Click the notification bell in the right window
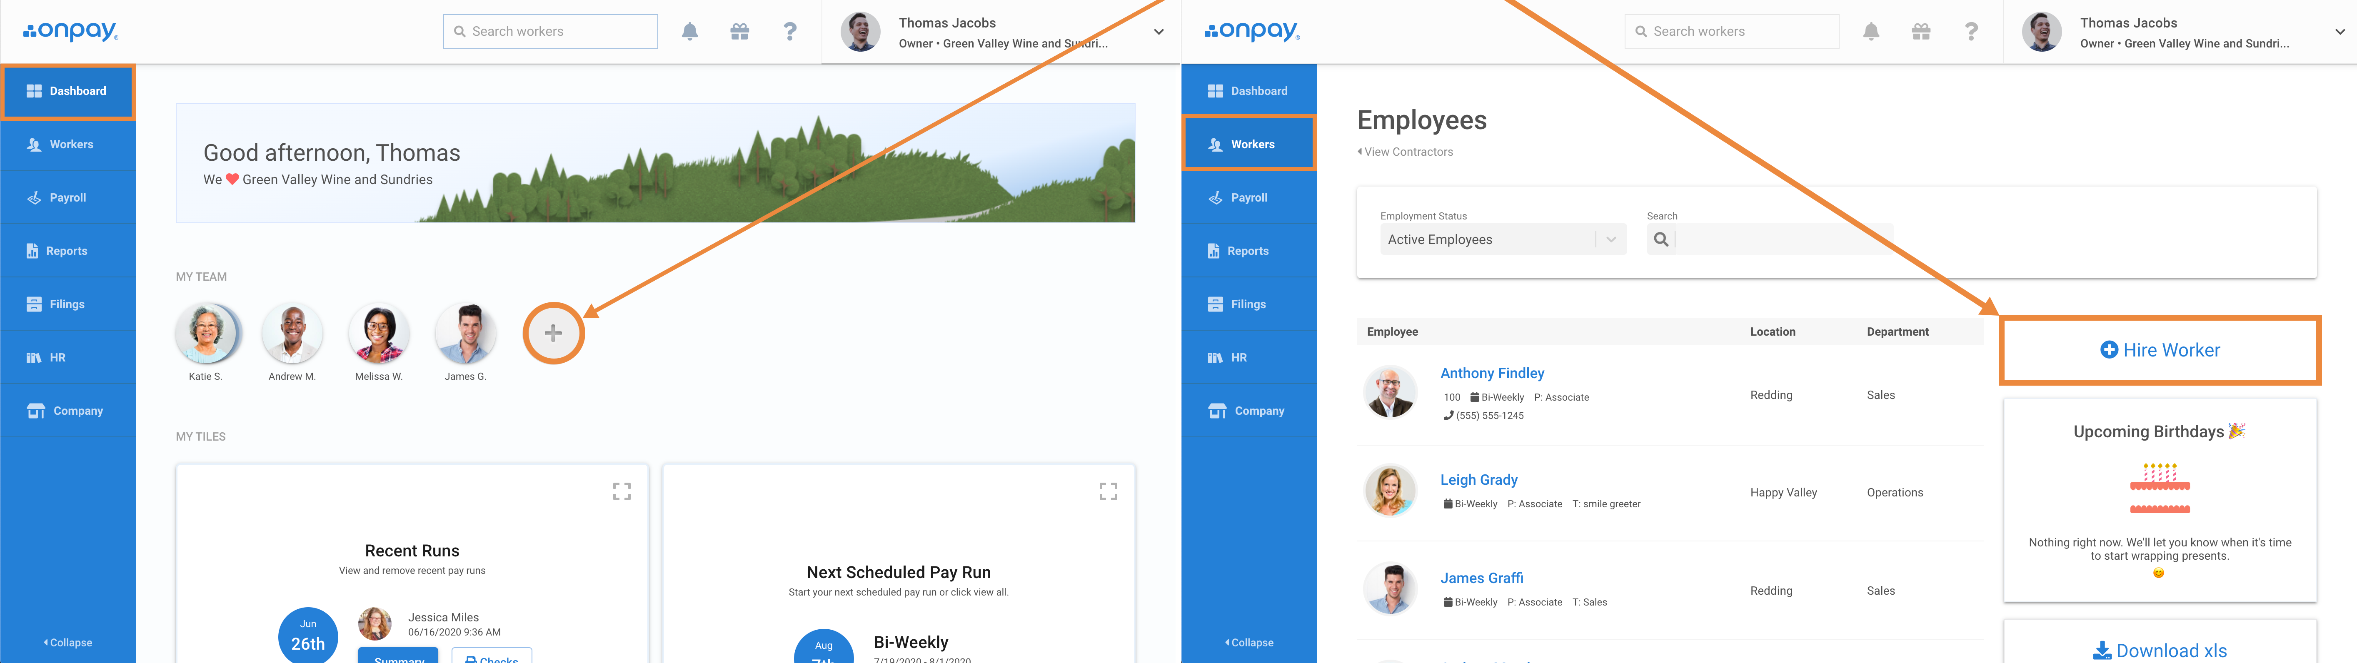The height and width of the screenshot is (663, 2357). point(1871,31)
